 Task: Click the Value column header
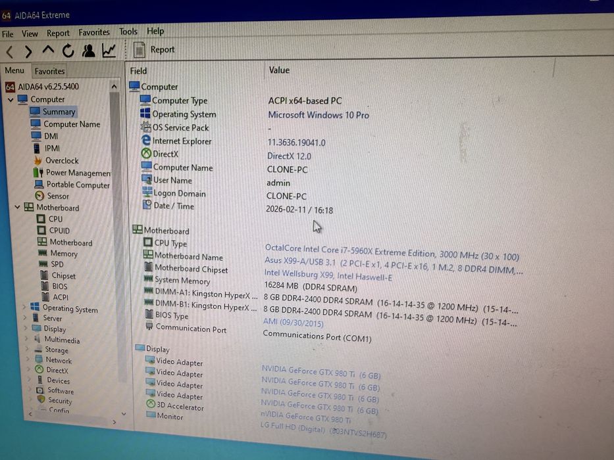click(279, 70)
